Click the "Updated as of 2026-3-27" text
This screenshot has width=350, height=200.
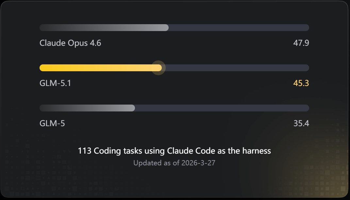point(174,163)
